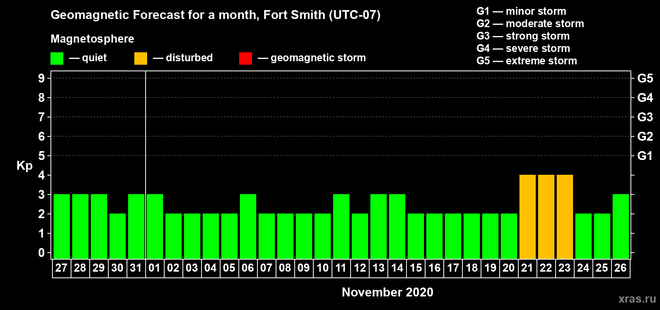Viewport: 660px width, 310px height.
Task: Click the date label 22 on x-axis
Action: point(546,268)
